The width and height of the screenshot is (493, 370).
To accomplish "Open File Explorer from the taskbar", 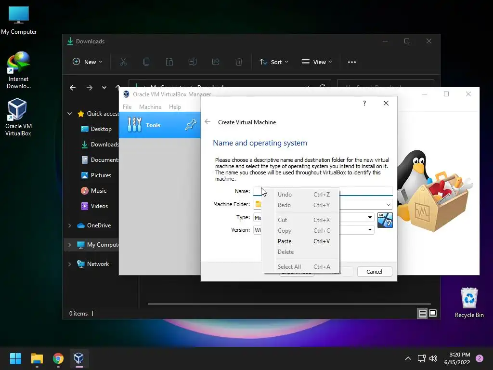I will tap(37, 358).
